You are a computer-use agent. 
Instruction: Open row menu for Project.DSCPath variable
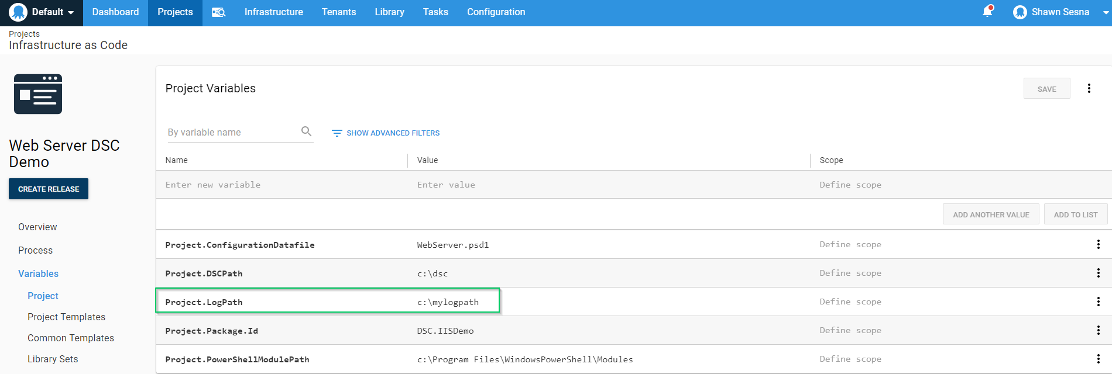[1098, 273]
